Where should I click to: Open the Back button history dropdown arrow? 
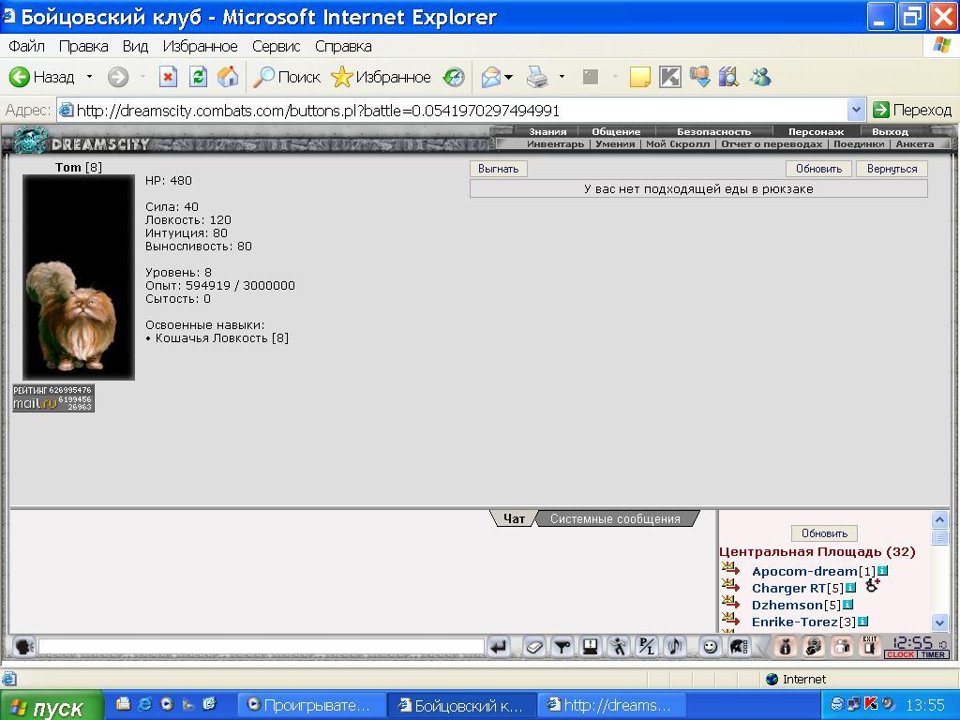point(89,77)
